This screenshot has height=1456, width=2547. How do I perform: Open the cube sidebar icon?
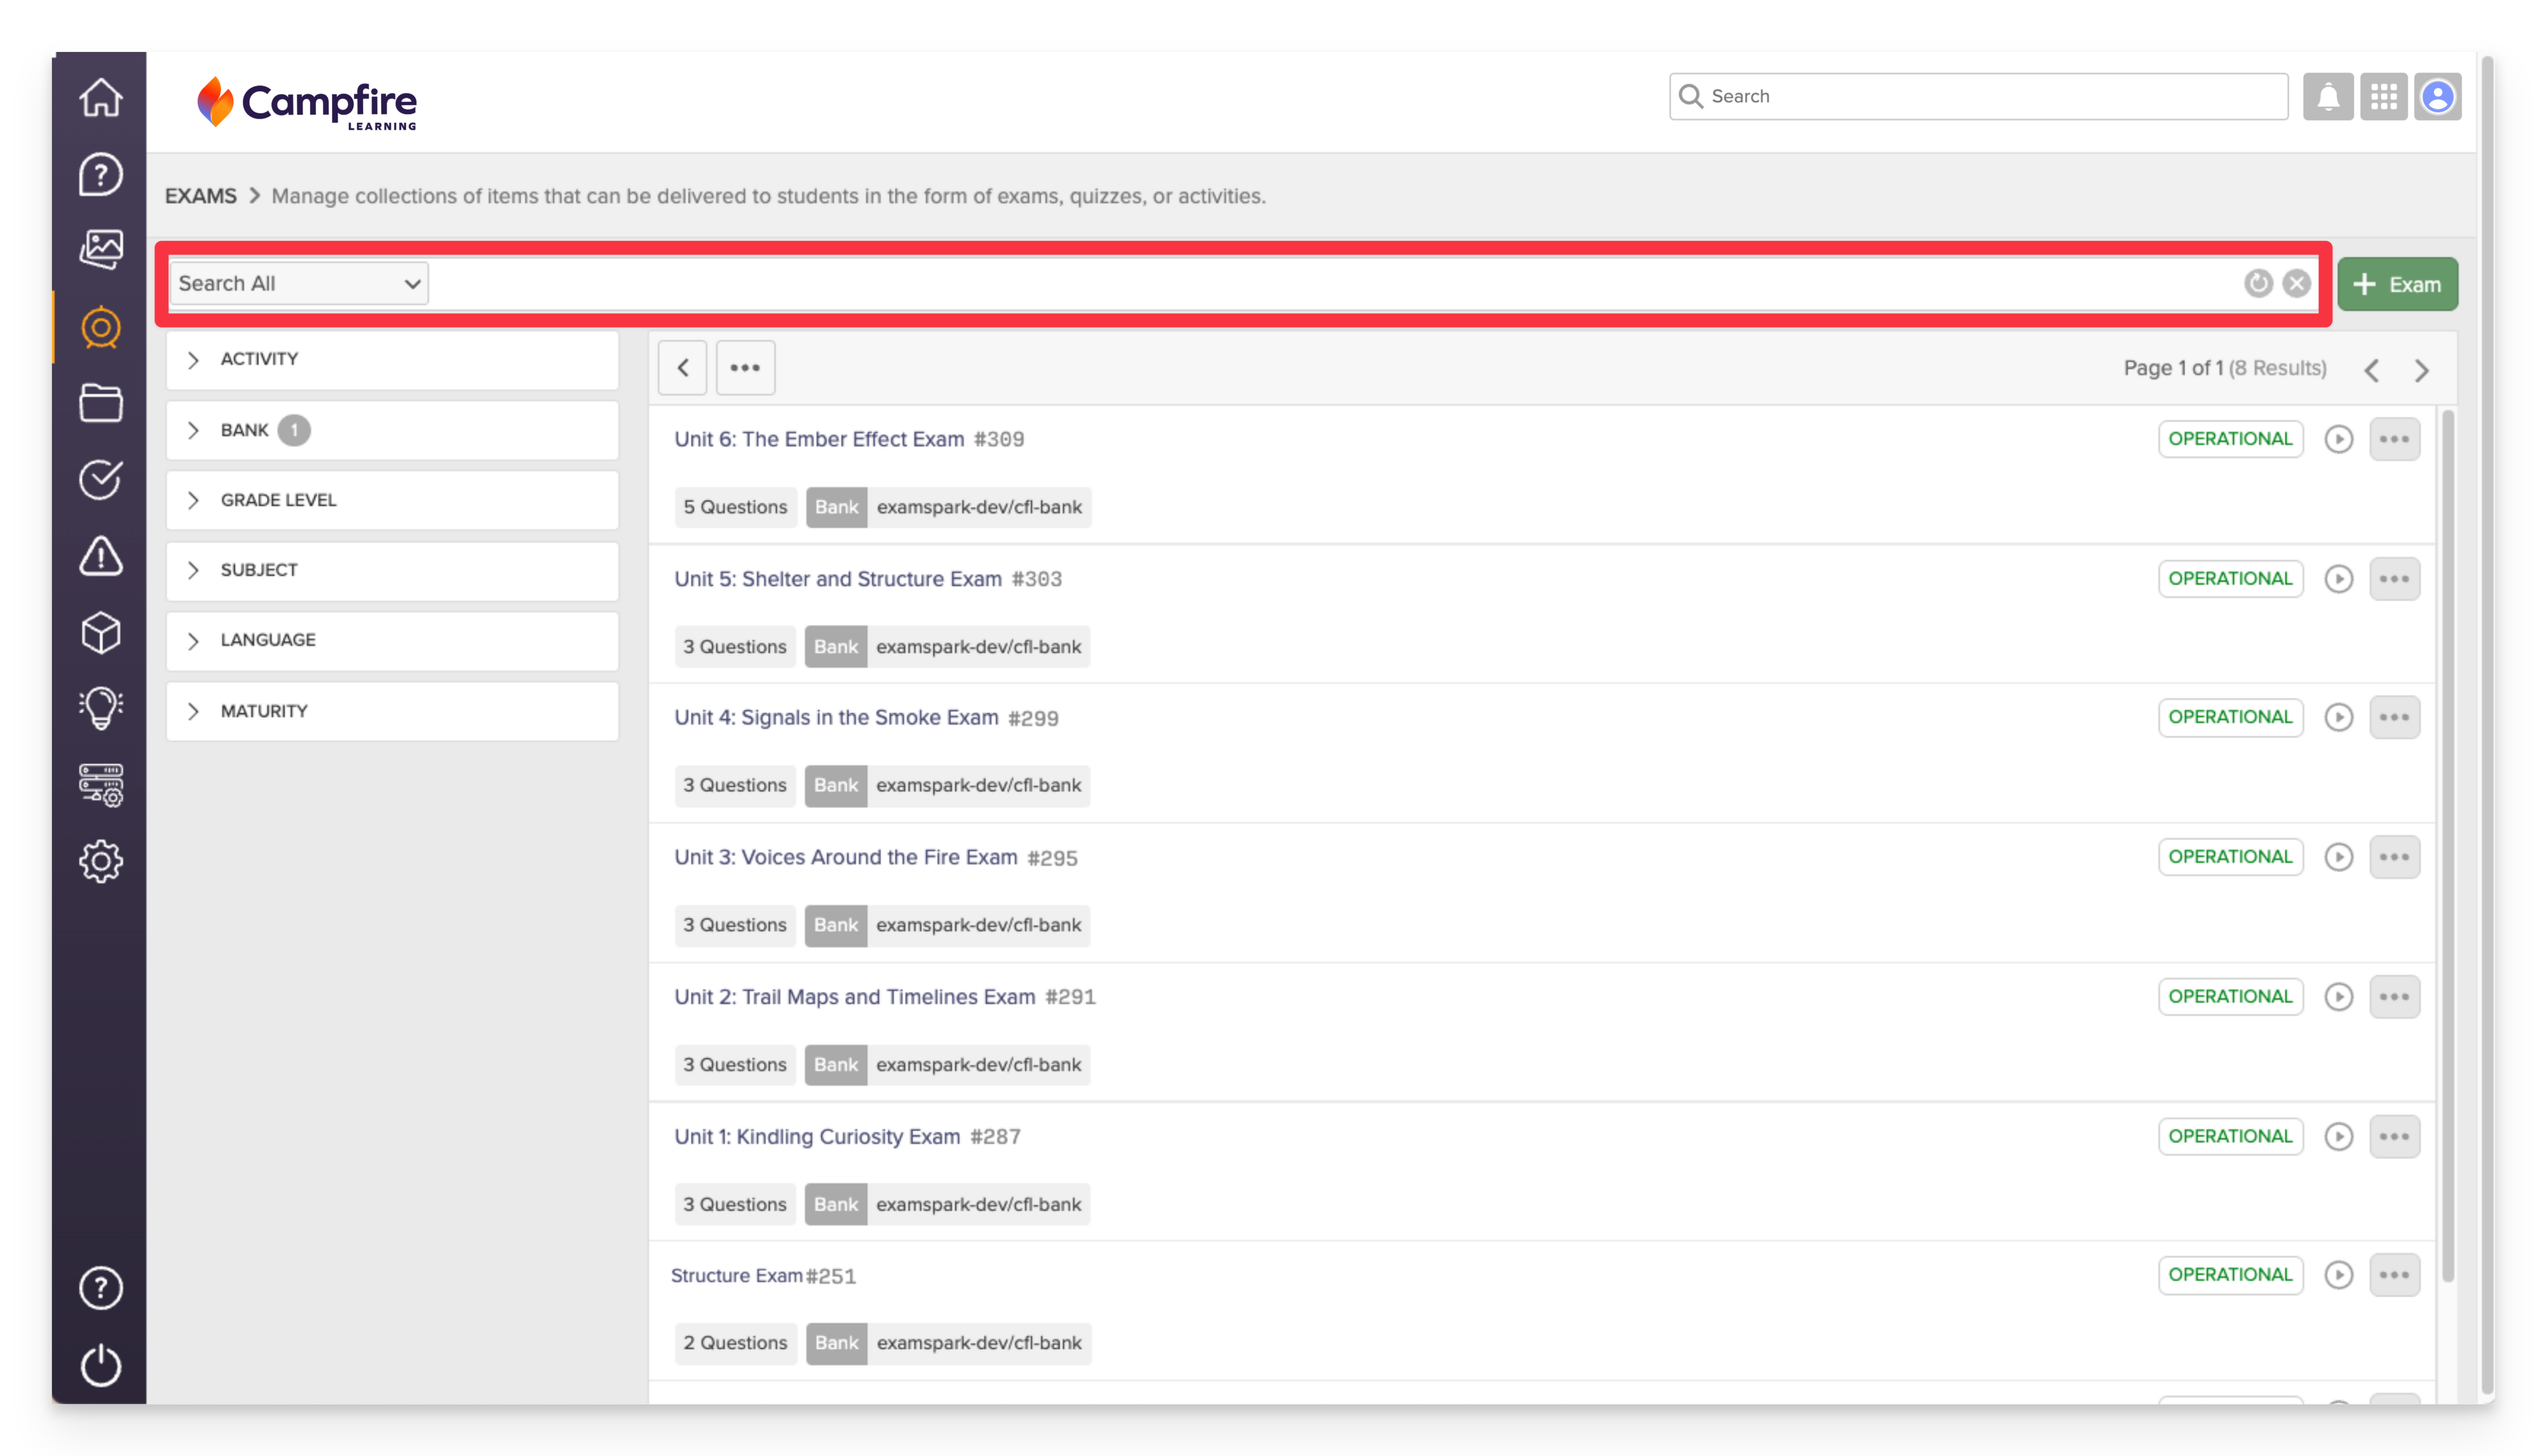pos(100,632)
